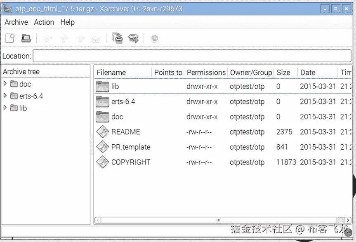Open the Archive menu

click(x=16, y=22)
